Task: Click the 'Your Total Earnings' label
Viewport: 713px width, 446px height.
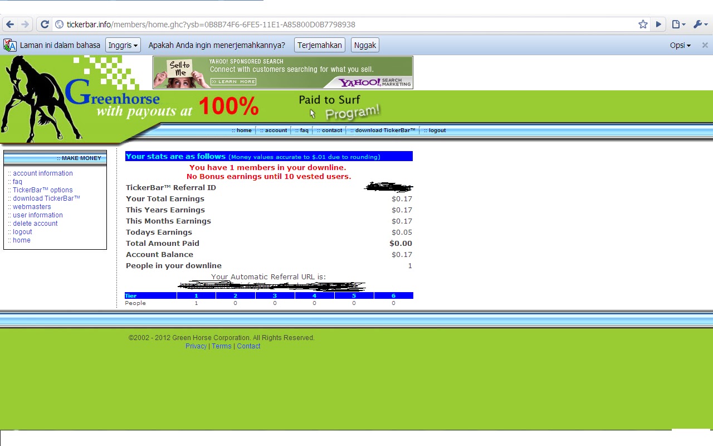Action: (x=165, y=199)
